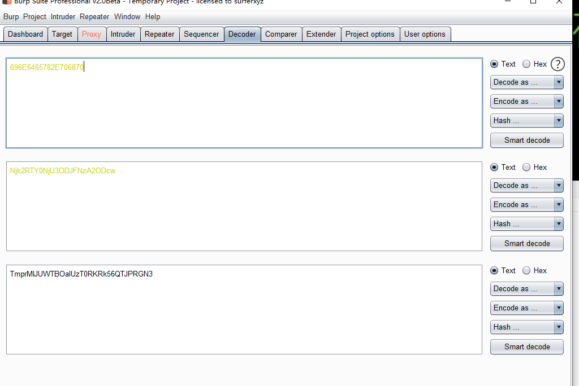
Task: Switch to the Target tab
Action: pyautogui.click(x=62, y=34)
